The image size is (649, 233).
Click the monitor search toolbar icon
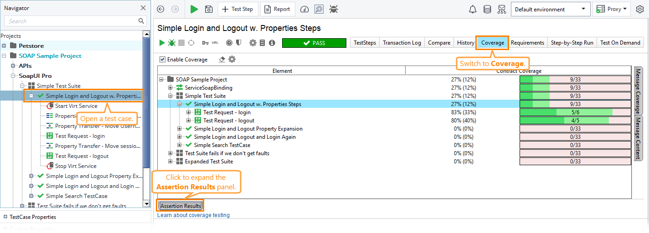click(319, 9)
